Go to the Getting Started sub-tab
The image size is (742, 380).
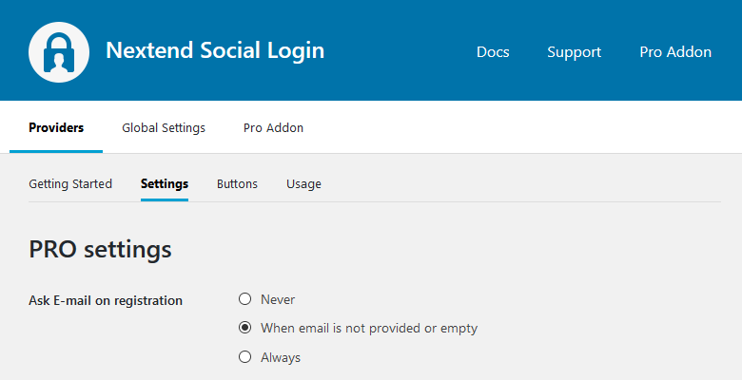[x=70, y=184]
